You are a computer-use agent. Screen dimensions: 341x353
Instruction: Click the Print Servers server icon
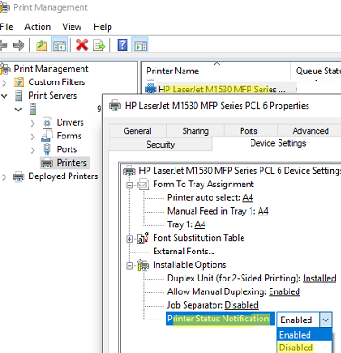click(19, 96)
